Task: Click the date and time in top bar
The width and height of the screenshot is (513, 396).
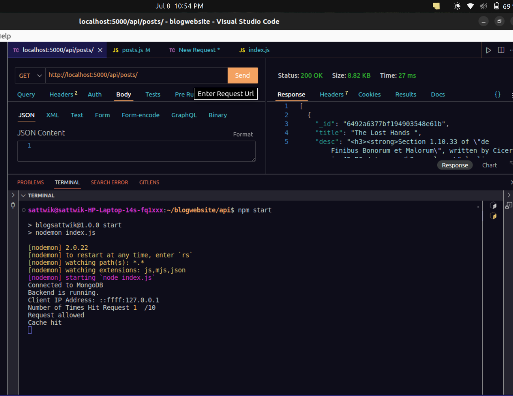Action: pyautogui.click(x=179, y=6)
